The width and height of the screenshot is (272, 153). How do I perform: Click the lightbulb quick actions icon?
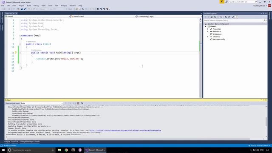(x=16, y=53)
